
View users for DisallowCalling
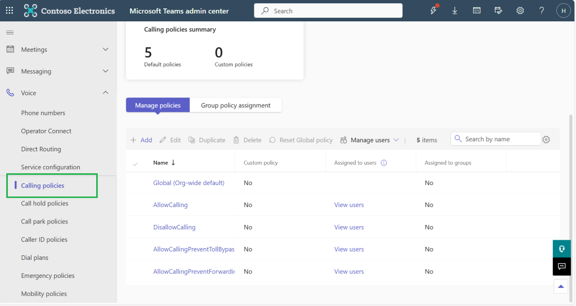349,227
